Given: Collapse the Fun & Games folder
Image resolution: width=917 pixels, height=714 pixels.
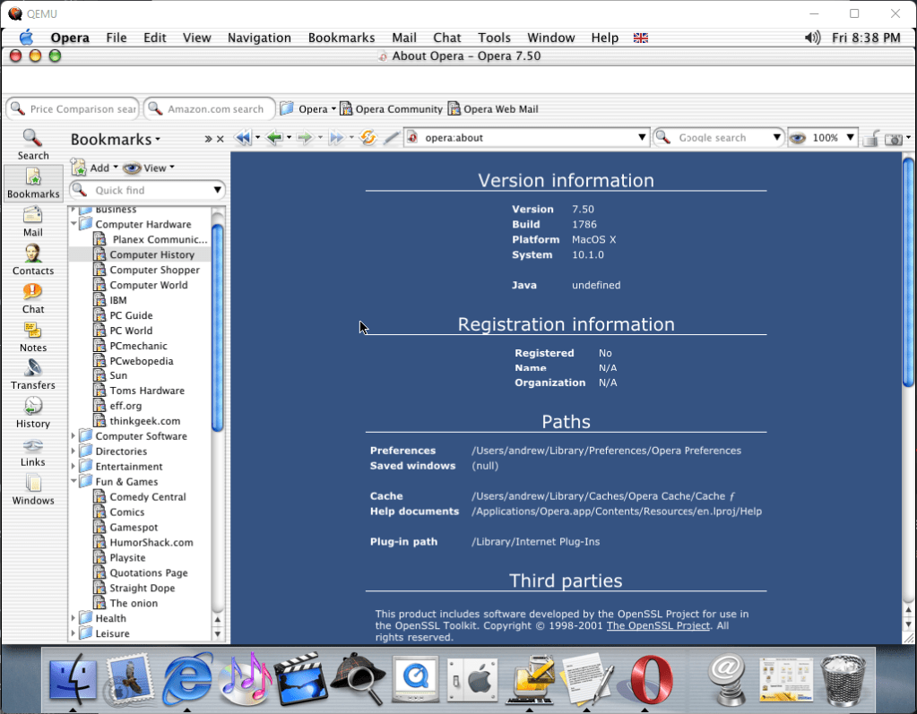Looking at the screenshot, I should pos(74,481).
